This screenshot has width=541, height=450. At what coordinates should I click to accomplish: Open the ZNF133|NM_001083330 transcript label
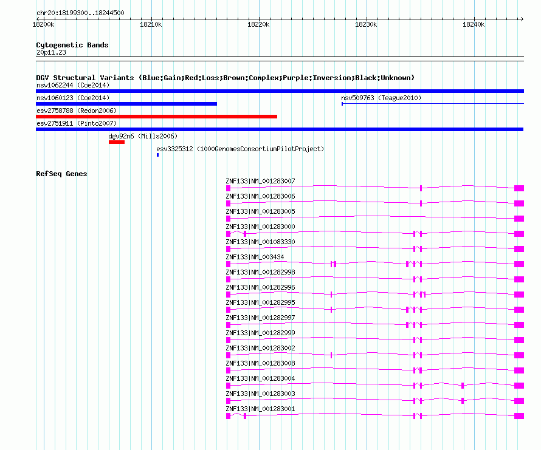260,242
